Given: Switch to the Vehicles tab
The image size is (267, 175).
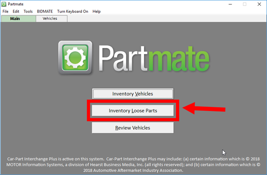Looking at the screenshot, I should [52, 19].
